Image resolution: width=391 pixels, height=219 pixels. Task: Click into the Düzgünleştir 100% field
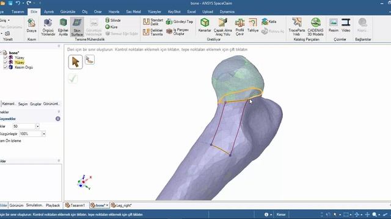(x=31, y=134)
